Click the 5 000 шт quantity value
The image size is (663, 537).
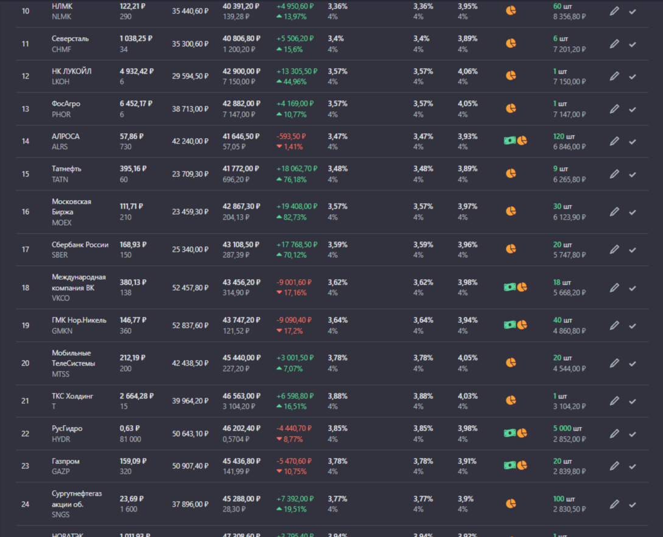(x=567, y=428)
